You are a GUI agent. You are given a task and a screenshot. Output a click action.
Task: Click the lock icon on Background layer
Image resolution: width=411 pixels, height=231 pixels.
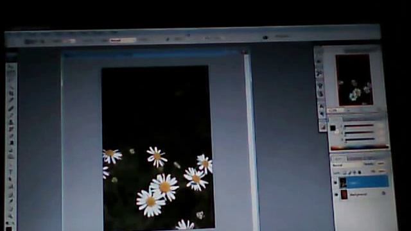coord(383,193)
